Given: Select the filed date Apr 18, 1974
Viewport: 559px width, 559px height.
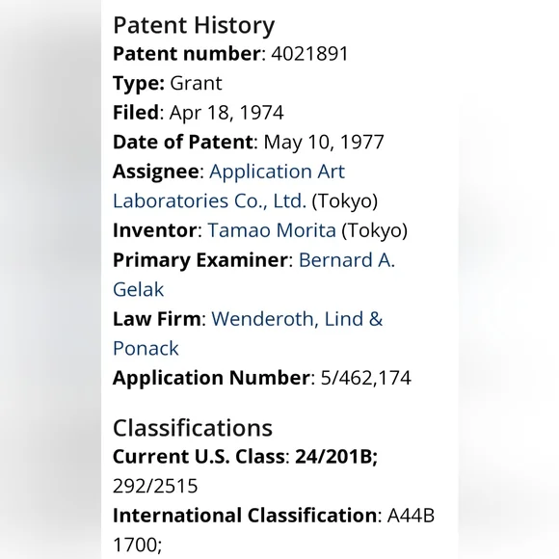Looking at the screenshot, I should pyautogui.click(x=226, y=113).
